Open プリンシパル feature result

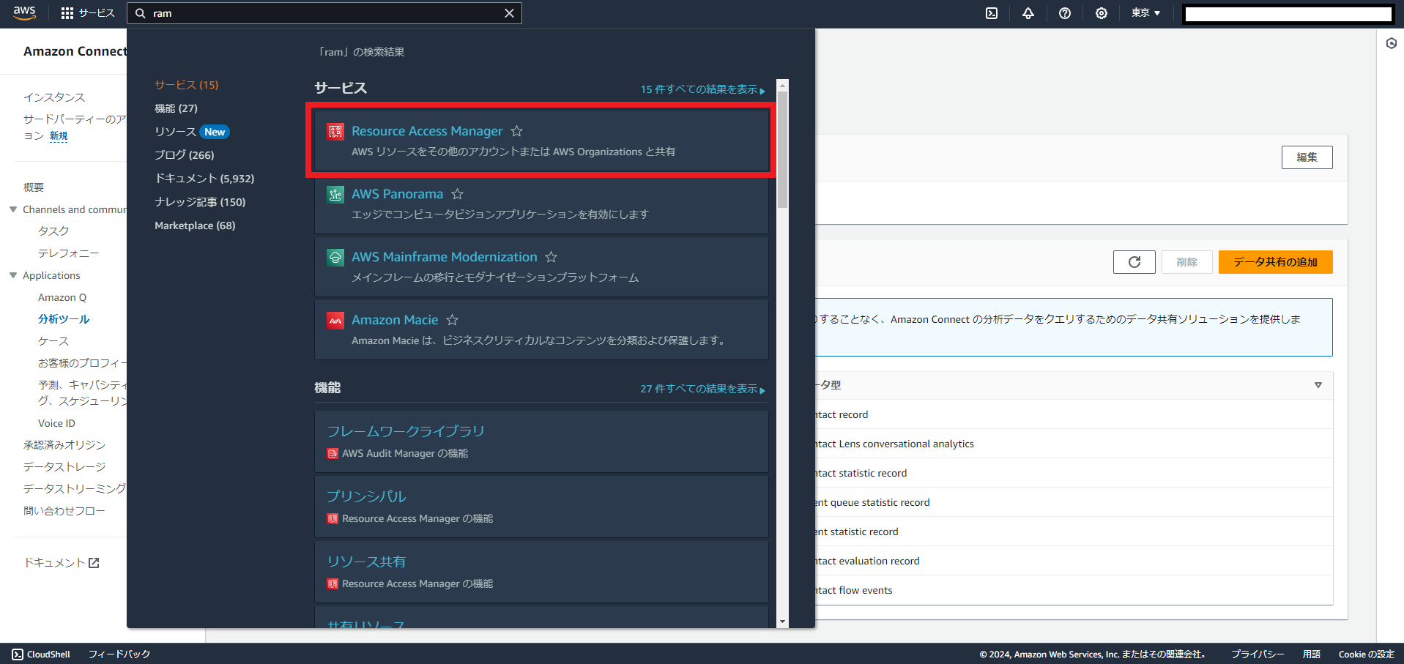click(366, 496)
